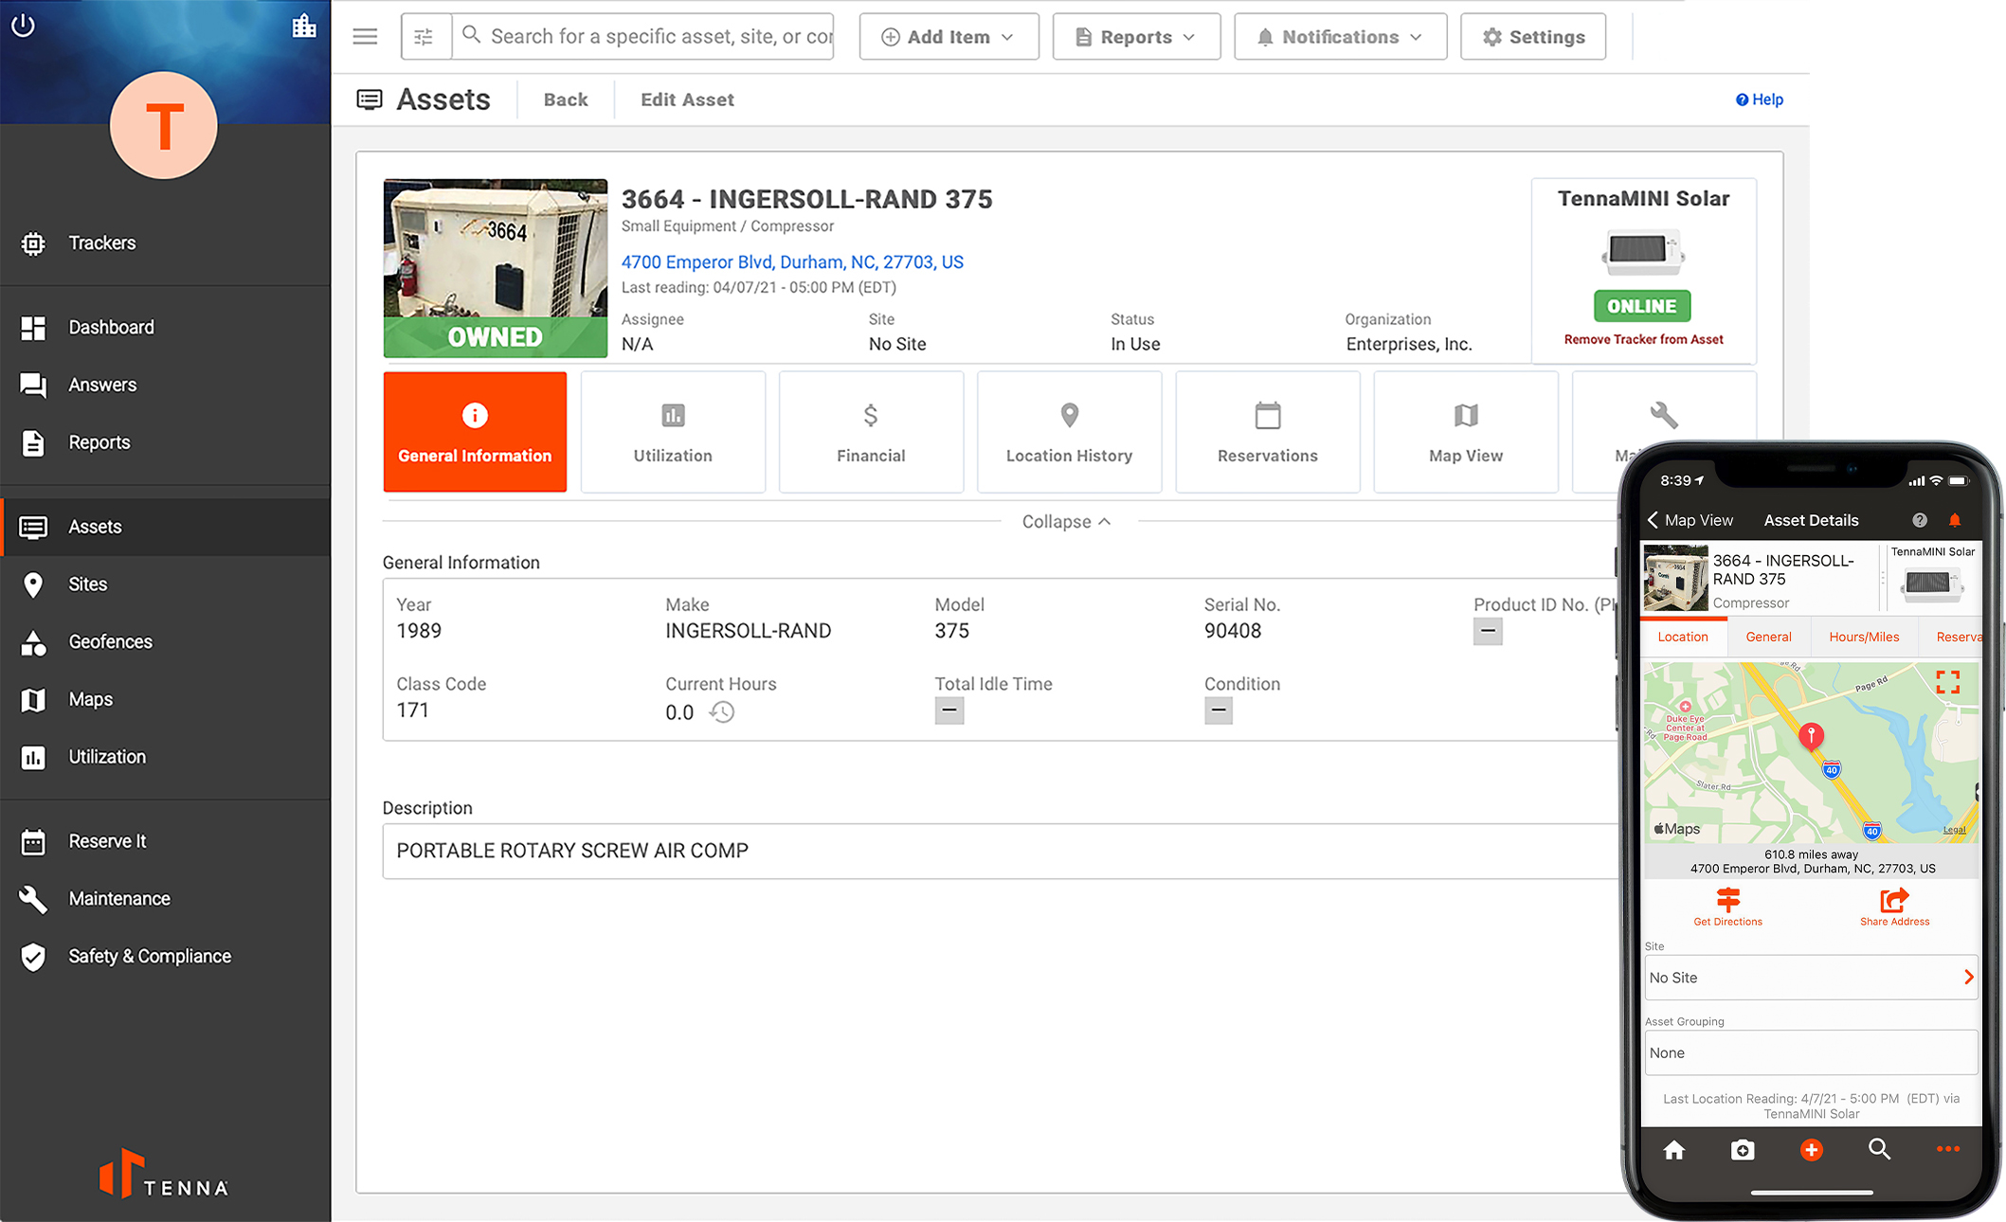Click the Description text box
Screen dimensions: 2006x1222
1000,851
